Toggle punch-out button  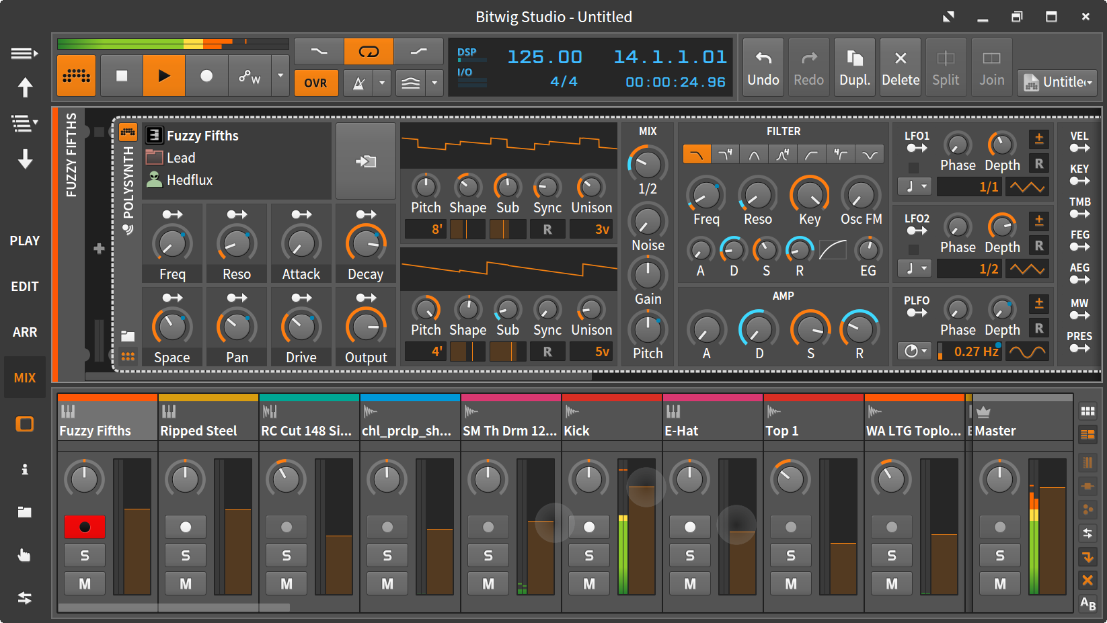coord(418,52)
